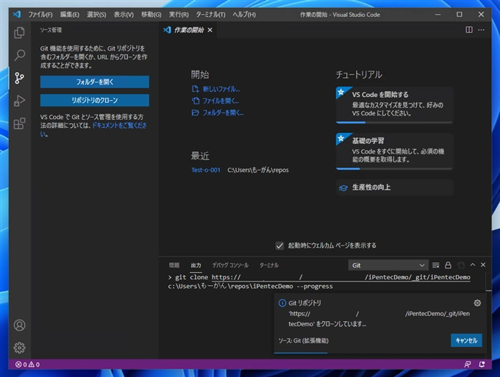Screen dimensions: 500x377
Task: Open the 移動(G) menu
Action: pyautogui.click(x=151, y=15)
